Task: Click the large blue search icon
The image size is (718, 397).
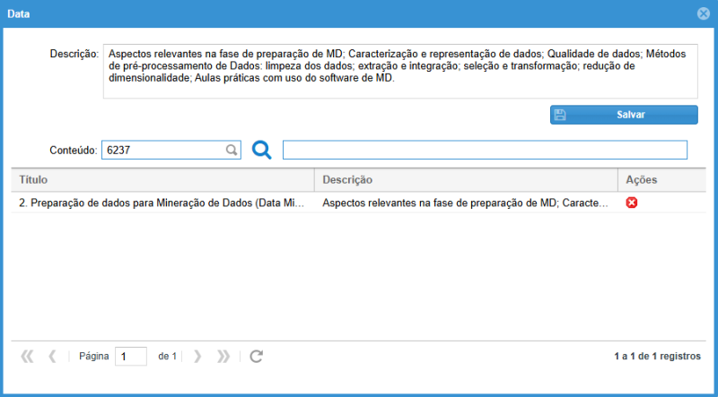Action: tap(261, 150)
